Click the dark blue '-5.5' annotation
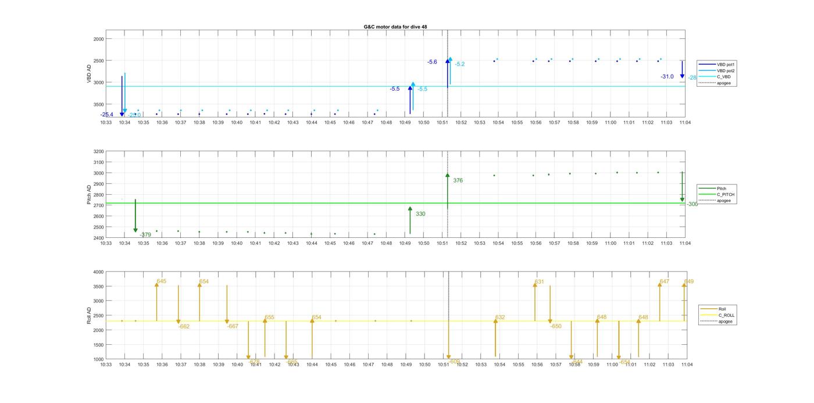 click(395, 89)
